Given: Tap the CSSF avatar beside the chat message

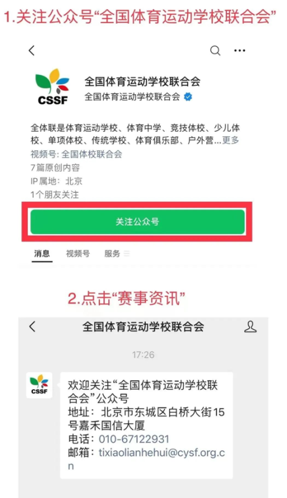Looking at the screenshot, I should (39, 385).
